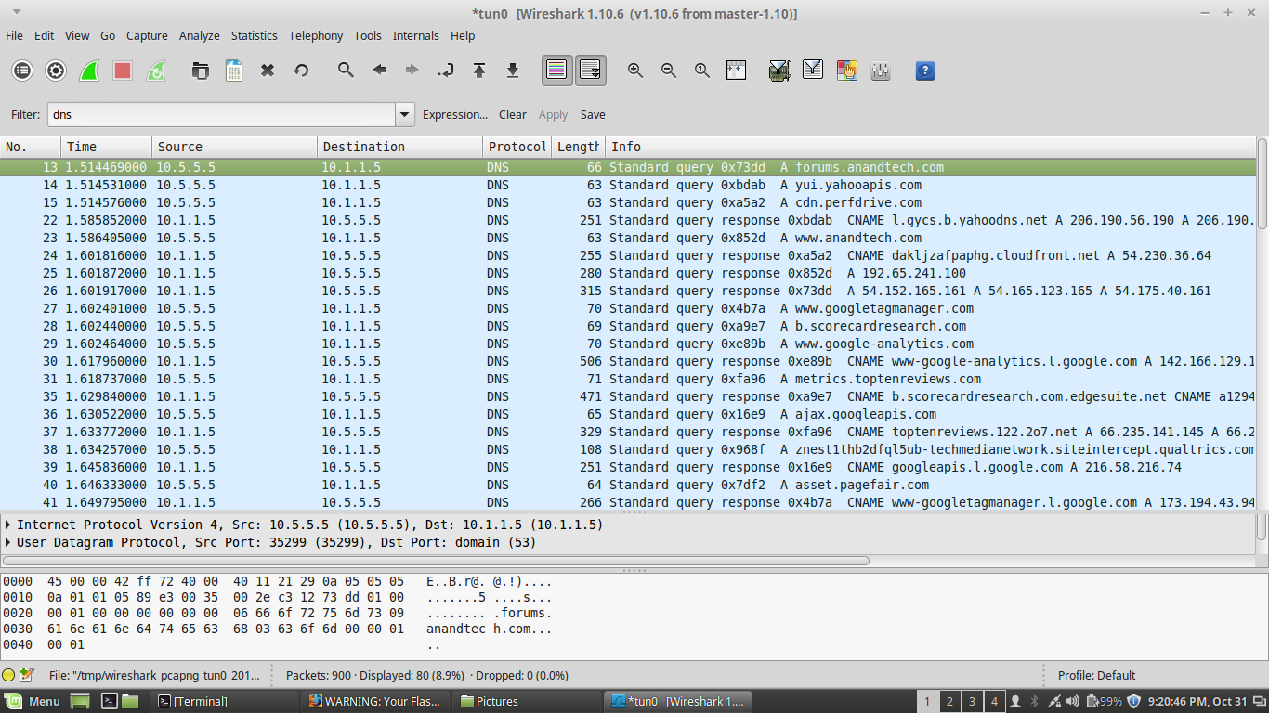Switch to workspace 3
Viewport: 1269px width, 713px height.
972,701
